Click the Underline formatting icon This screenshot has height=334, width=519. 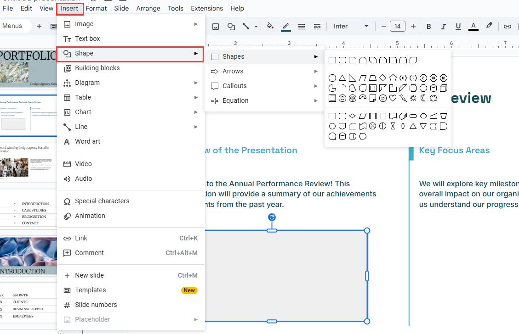pyautogui.click(x=458, y=27)
